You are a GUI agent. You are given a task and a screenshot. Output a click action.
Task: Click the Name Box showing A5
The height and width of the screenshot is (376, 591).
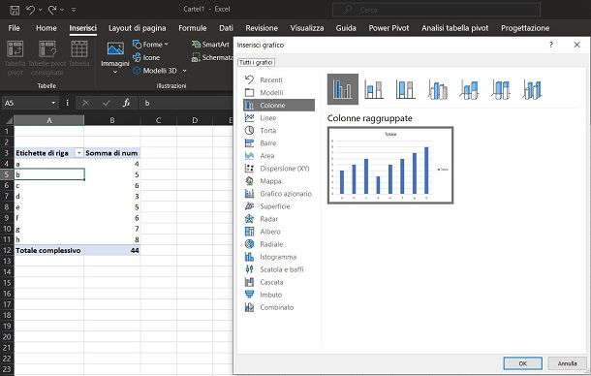[25, 103]
